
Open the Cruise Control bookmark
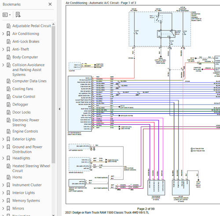click(24, 97)
